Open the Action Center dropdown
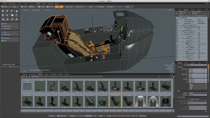 click(x=70, y=7)
